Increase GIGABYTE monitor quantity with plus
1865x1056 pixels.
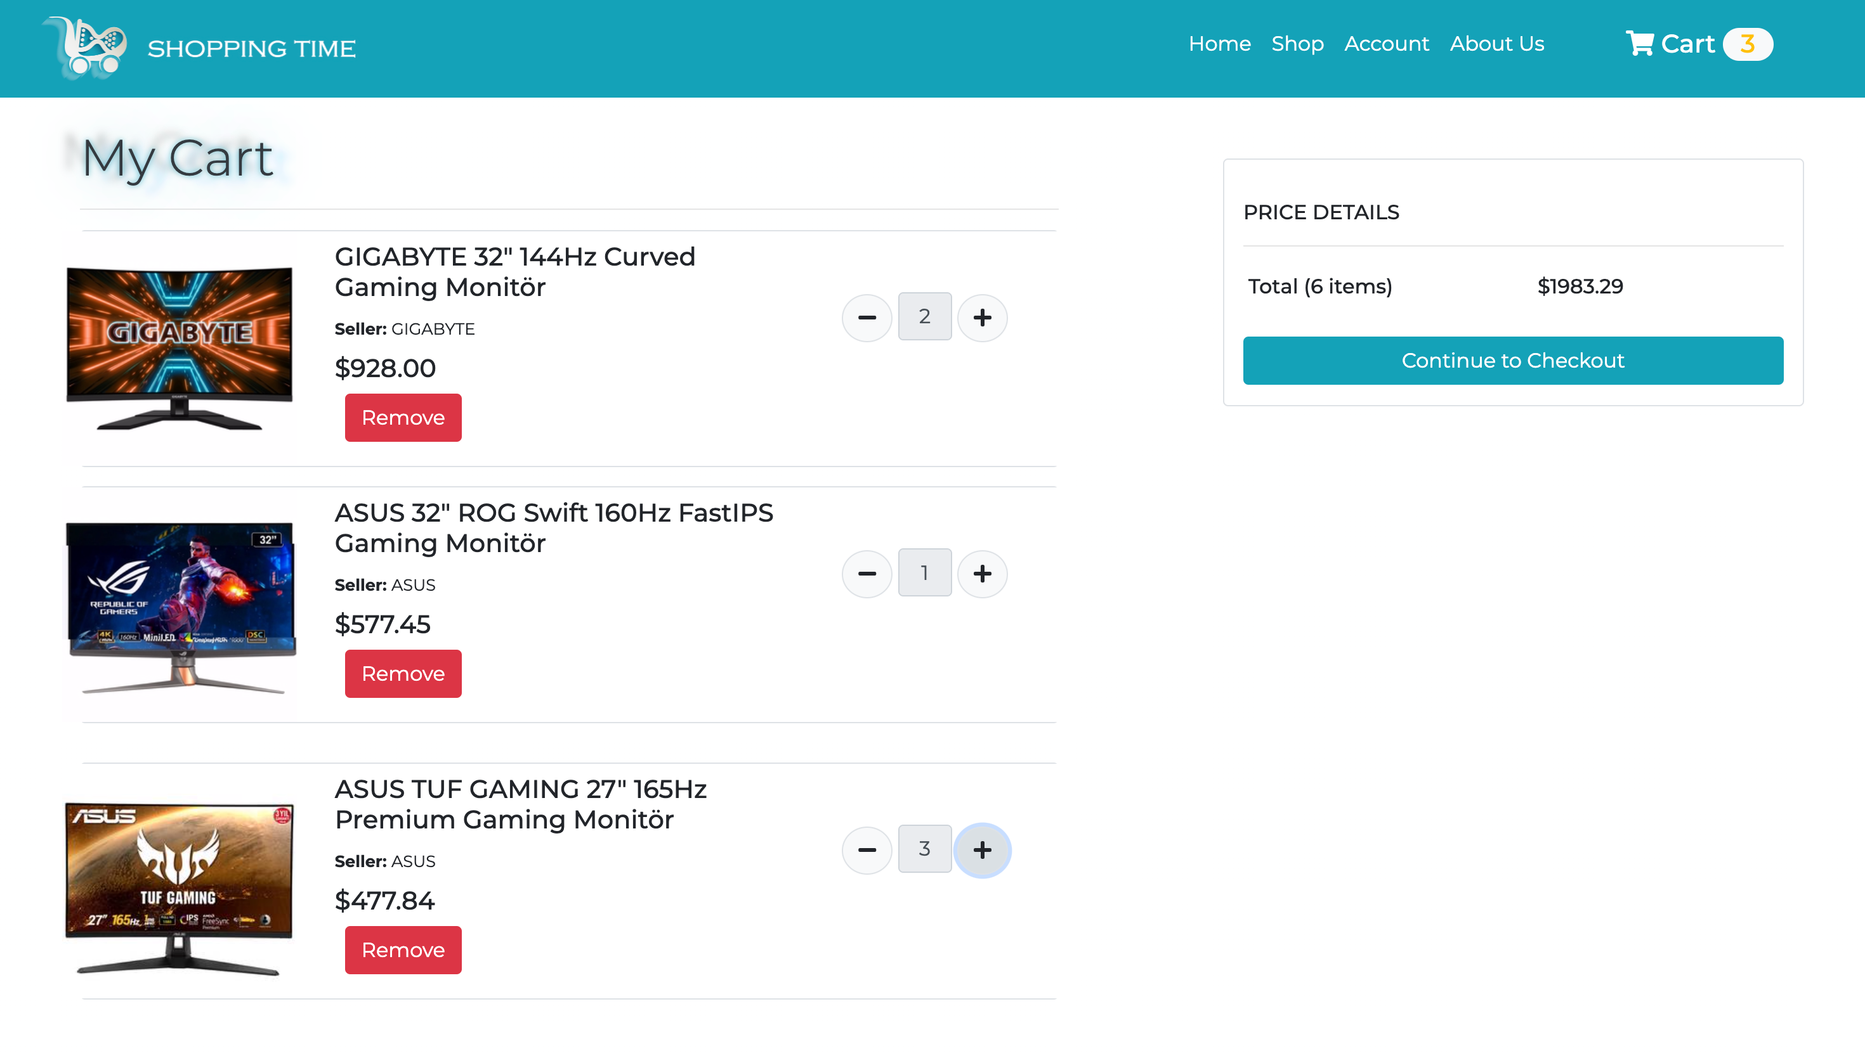(982, 318)
